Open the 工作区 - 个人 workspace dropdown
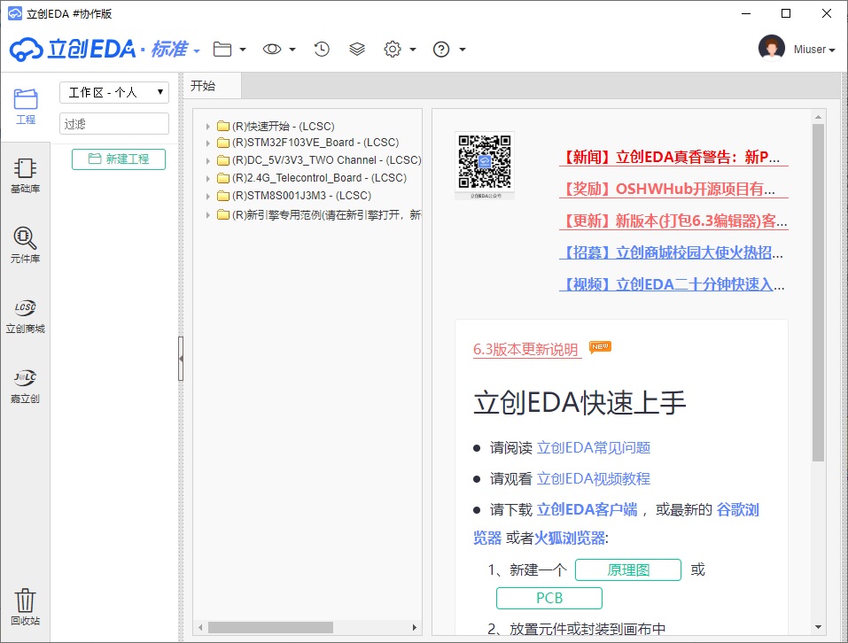This screenshot has height=643, width=848. [x=113, y=92]
